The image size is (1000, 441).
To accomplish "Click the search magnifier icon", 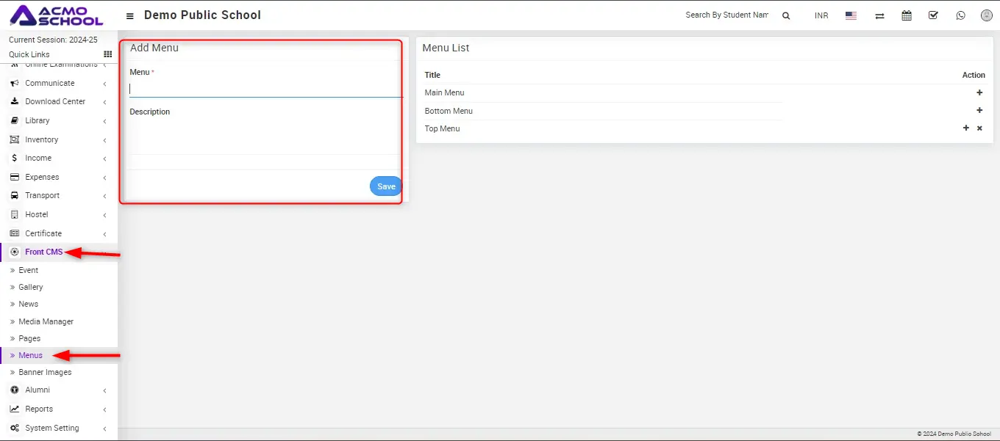I will [786, 15].
